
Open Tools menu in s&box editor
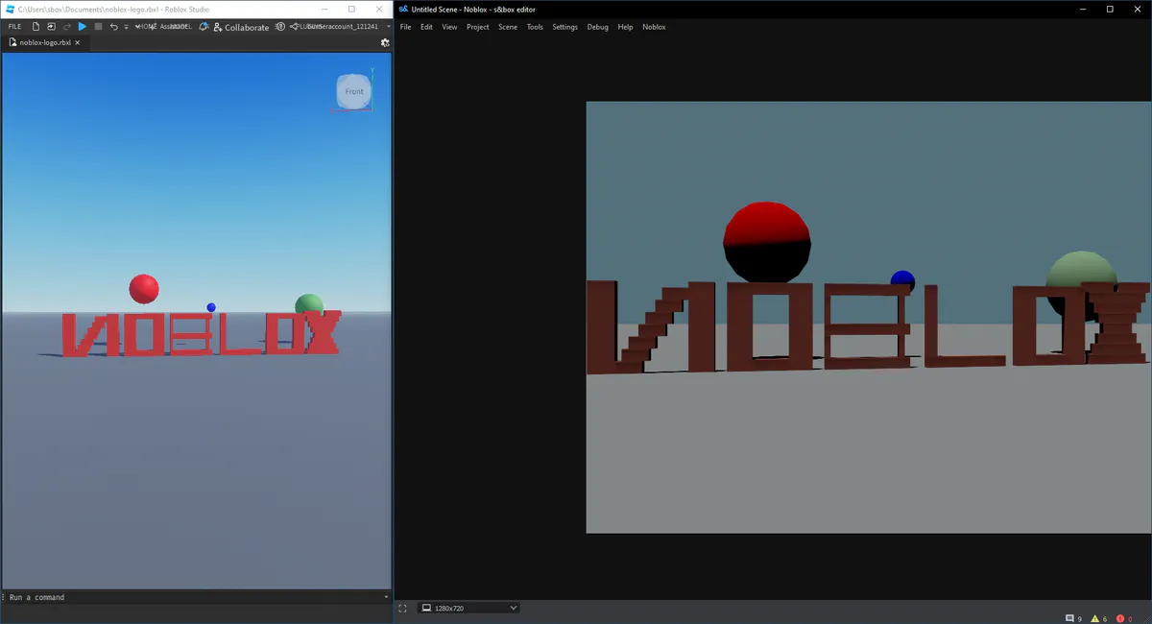click(x=535, y=27)
